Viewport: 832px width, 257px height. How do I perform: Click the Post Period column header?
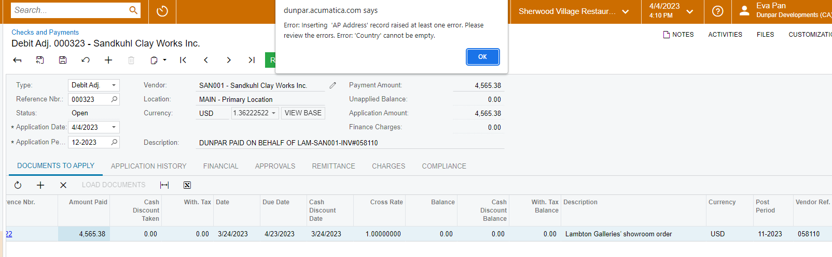pos(773,210)
